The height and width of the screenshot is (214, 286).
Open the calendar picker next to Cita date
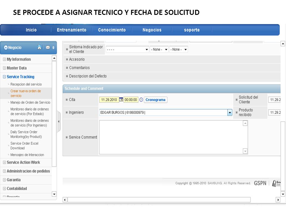(121, 99)
